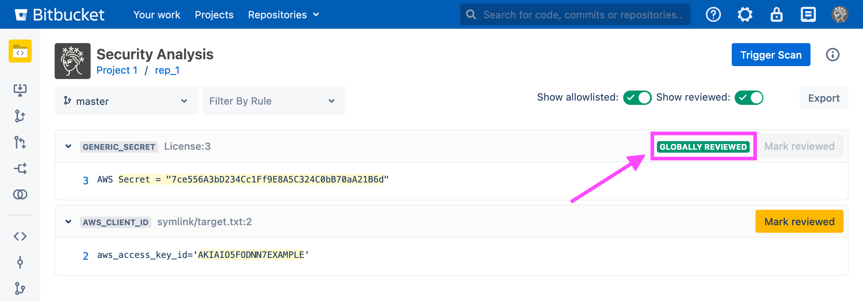Screen dimensions: 863x301
Task: Open the source code sidebar icon
Action: [20, 236]
